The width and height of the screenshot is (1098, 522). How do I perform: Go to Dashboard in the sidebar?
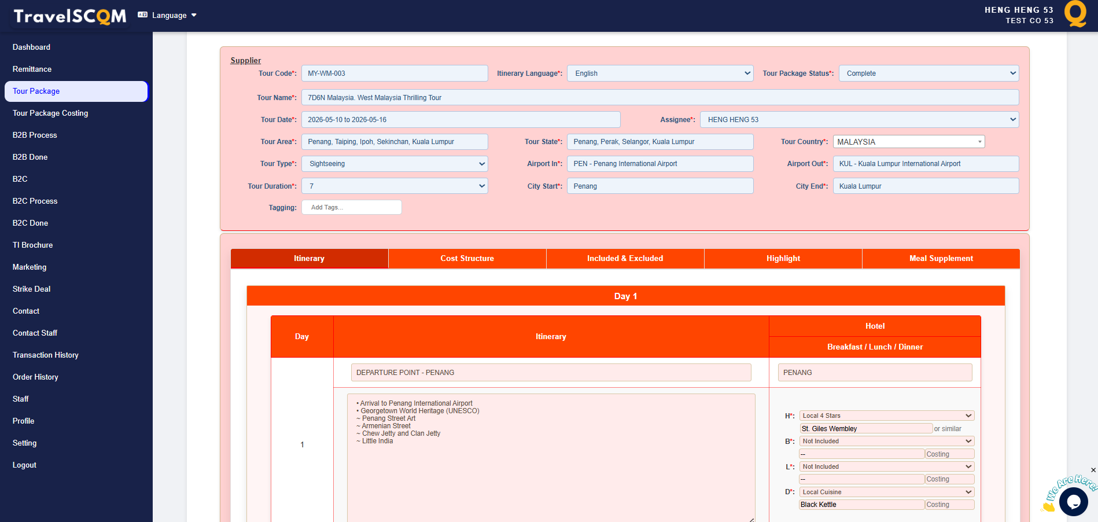click(31, 47)
